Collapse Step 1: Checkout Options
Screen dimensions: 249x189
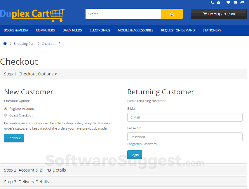point(30,74)
